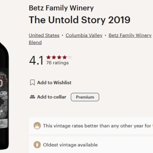Click the best vintage badge icon

pyautogui.click(x=37, y=126)
